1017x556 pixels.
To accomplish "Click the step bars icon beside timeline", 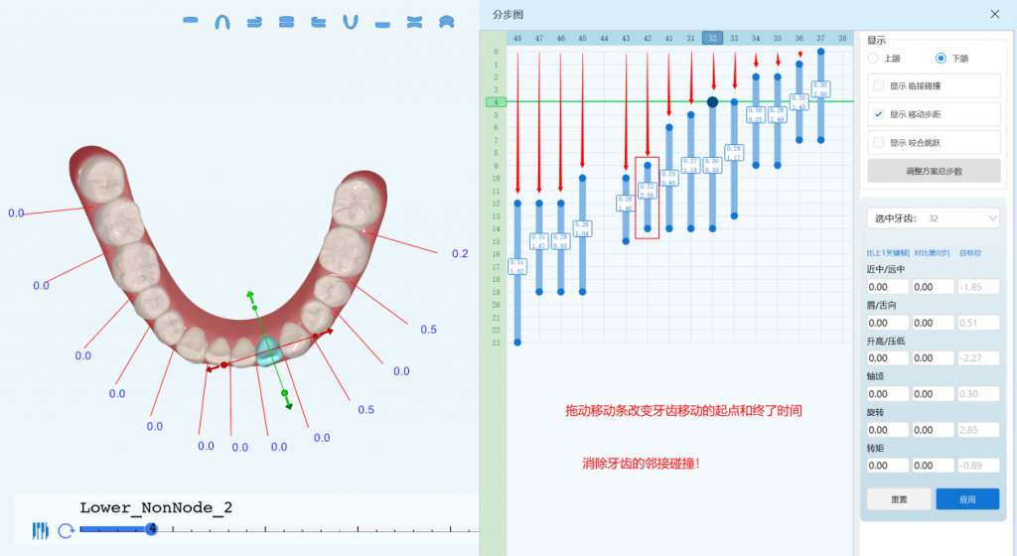I will [41, 530].
